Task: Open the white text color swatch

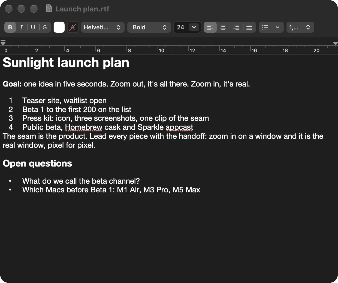Action: tap(59, 27)
